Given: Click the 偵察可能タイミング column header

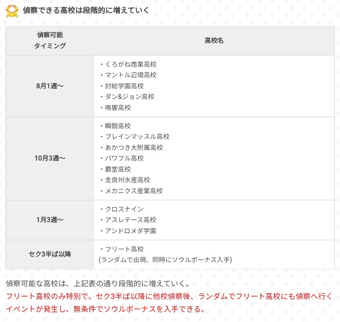Looking at the screenshot, I should (x=50, y=40).
